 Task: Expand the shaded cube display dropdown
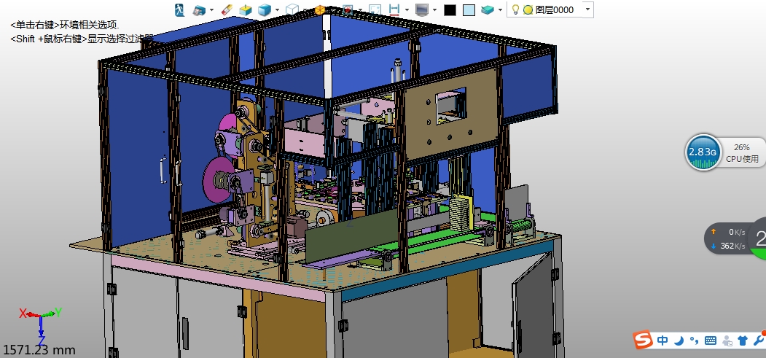click(x=277, y=9)
